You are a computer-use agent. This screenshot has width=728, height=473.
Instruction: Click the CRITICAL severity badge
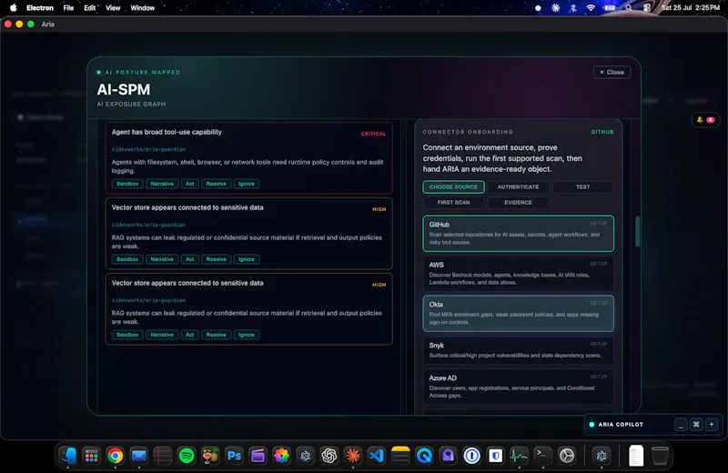click(373, 134)
